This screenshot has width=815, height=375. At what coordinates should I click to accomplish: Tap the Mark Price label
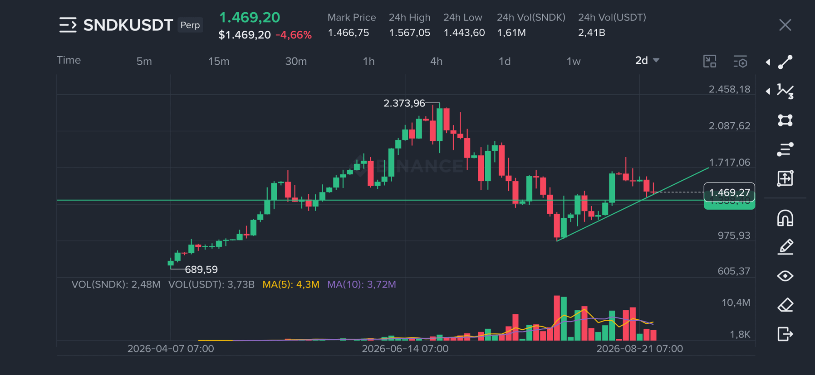tap(352, 17)
